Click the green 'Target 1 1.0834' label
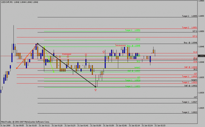 click(133, 80)
